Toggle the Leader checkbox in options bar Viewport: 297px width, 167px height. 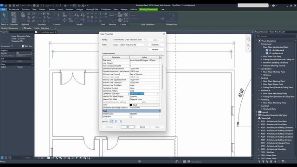coord(25,28)
